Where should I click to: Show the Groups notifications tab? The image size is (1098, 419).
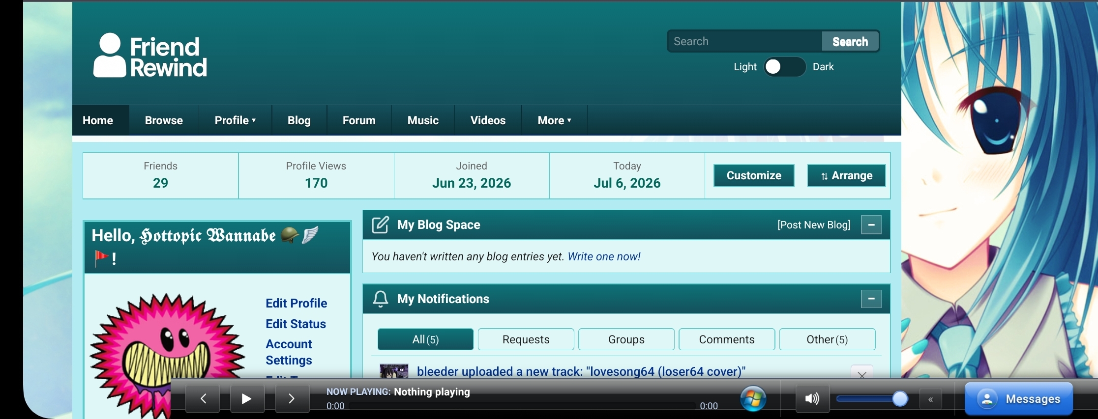point(626,339)
